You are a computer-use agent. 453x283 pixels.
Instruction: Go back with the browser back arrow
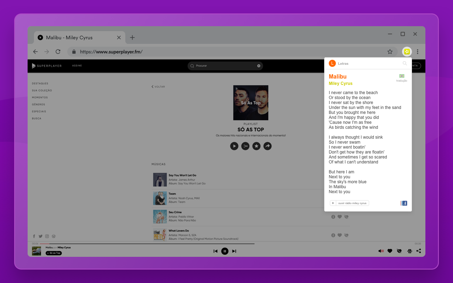[x=35, y=52]
